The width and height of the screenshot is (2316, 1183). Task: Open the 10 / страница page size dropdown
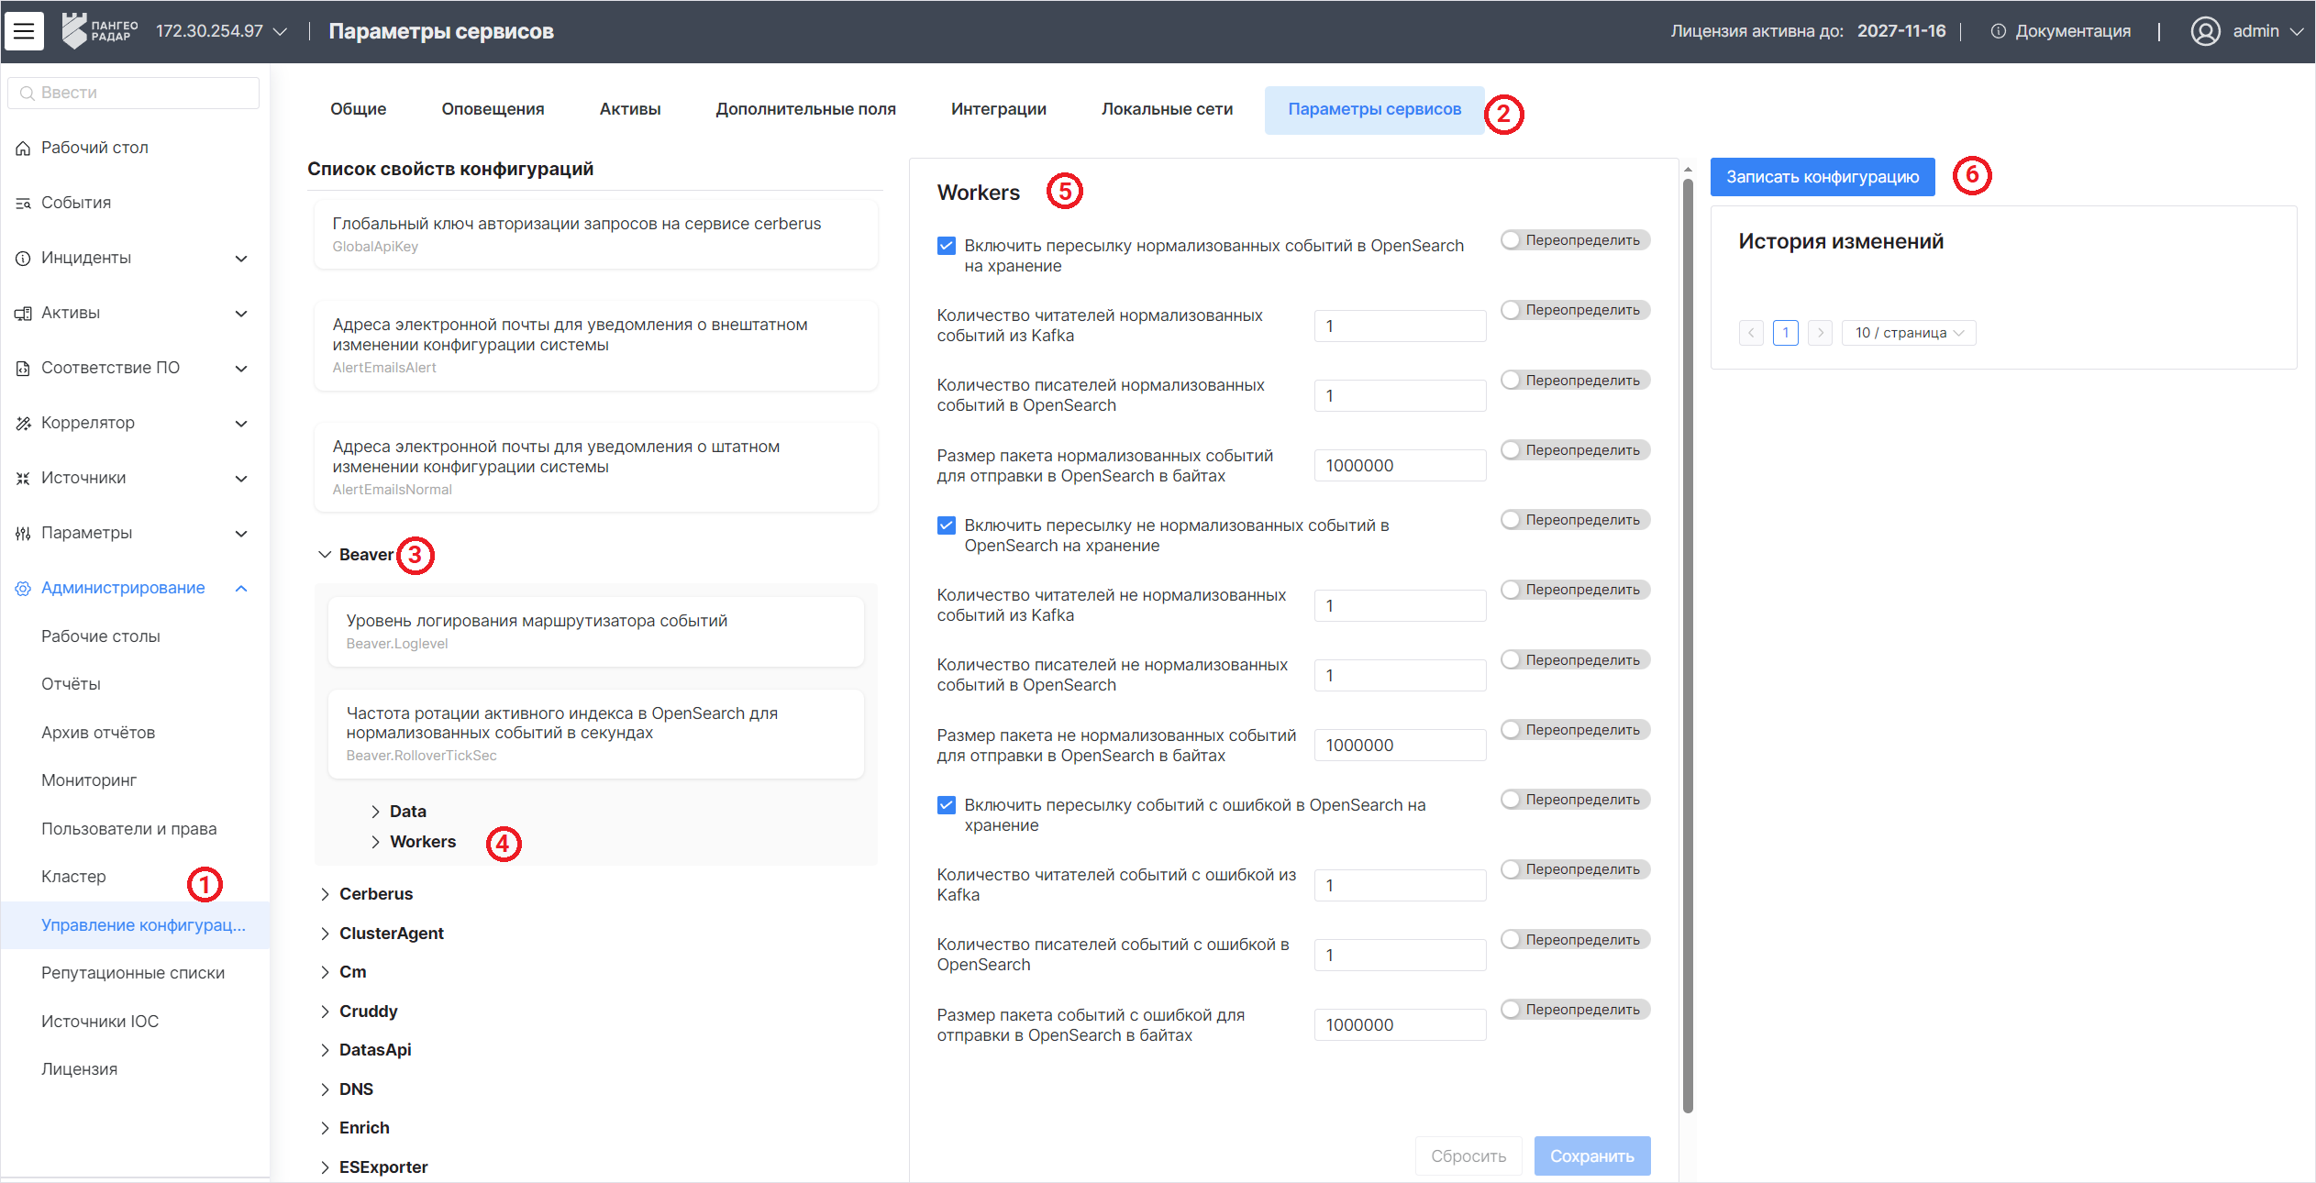(1908, 333)
